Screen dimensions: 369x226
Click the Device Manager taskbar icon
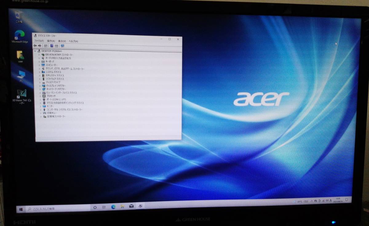(x=140, y=206)
